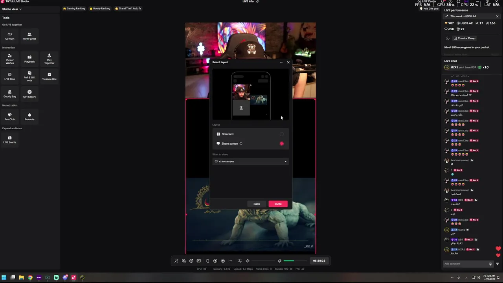Open Play Together

pyautogui.click(x=49, y=59)
